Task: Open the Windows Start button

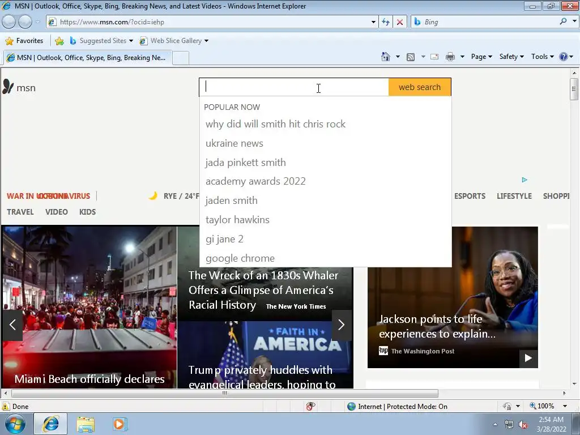Action: [15, 424]
